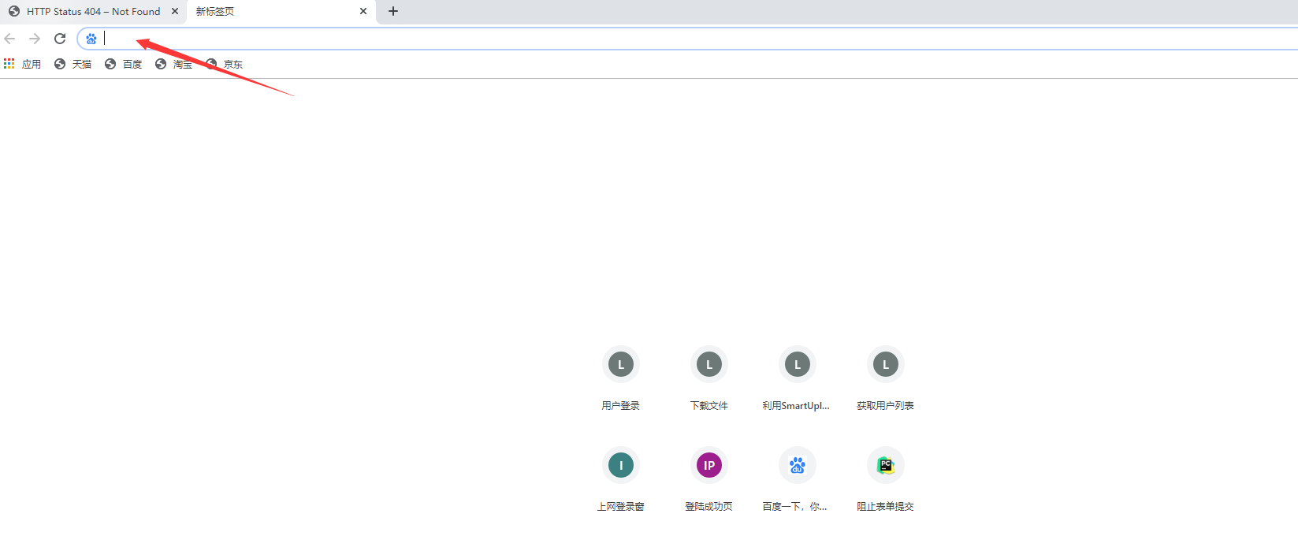The width and height of the screenshot is (1298, 536).
Task: Open a new tab with plus button
Action: click(x=393, y=11)
